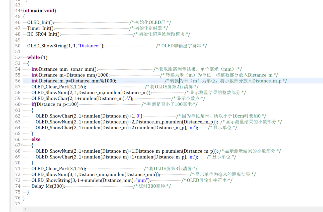Click the comment 显示小数点
323x212 pixels.
point(188,98)
